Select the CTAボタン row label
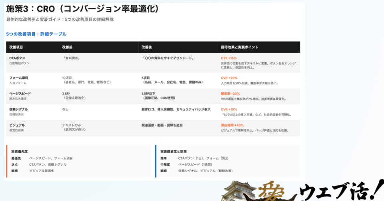This screenshot has height=201, width=384. [x=17, y=58]
